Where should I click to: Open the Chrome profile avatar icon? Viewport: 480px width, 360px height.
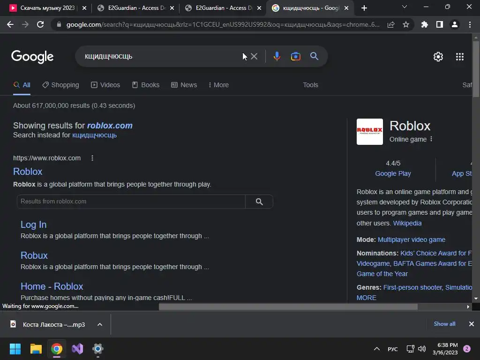click(x=455, y=24)
